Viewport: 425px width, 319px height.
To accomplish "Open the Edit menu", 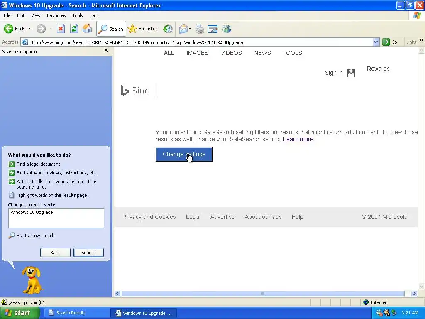I will tap(21, 15).
